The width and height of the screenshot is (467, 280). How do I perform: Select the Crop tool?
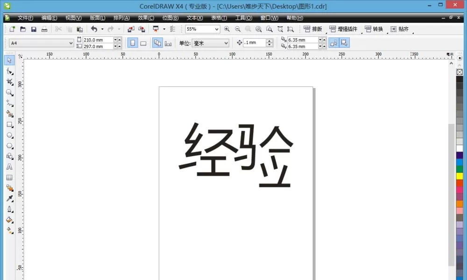click(x=9, y=82)
